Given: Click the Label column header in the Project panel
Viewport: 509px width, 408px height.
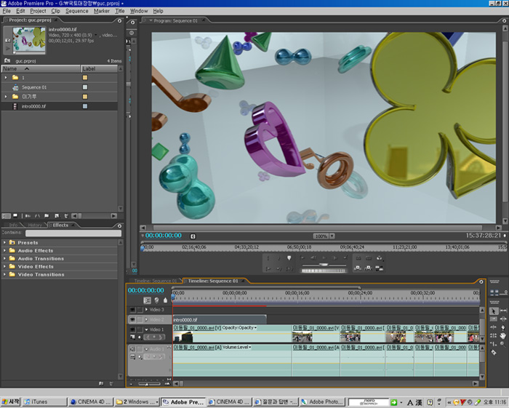Looking at the screenshot, I should 99,69.
